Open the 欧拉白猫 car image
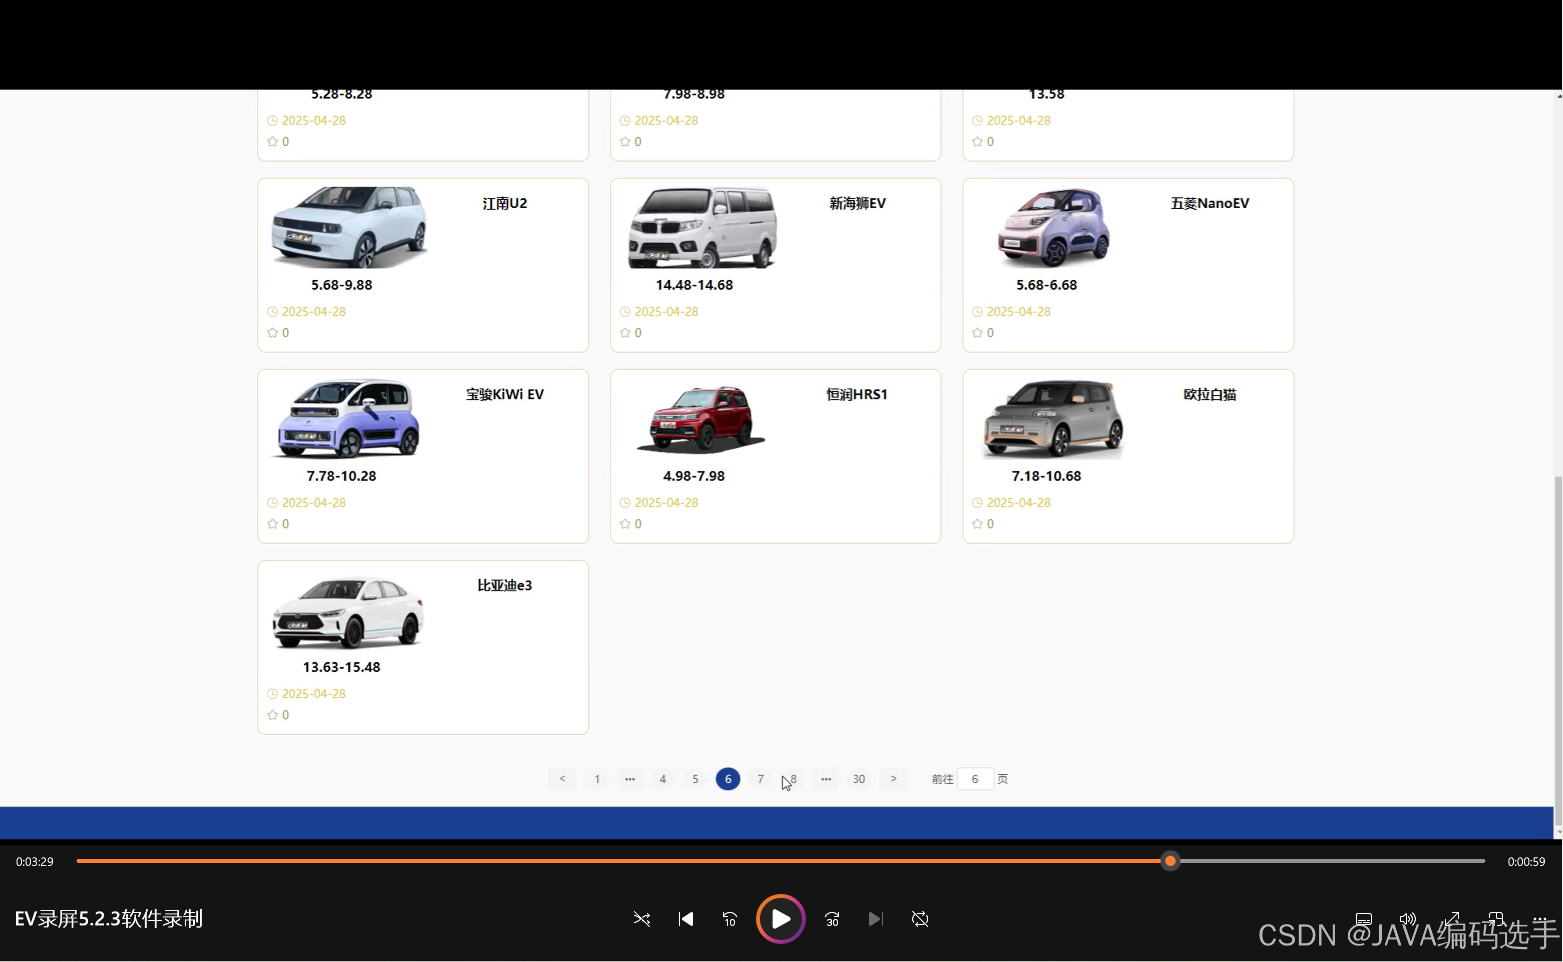 pos(1053,418)
